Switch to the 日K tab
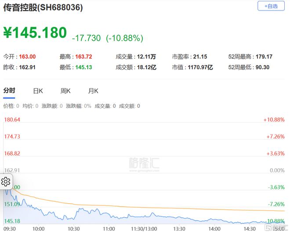 38,91
